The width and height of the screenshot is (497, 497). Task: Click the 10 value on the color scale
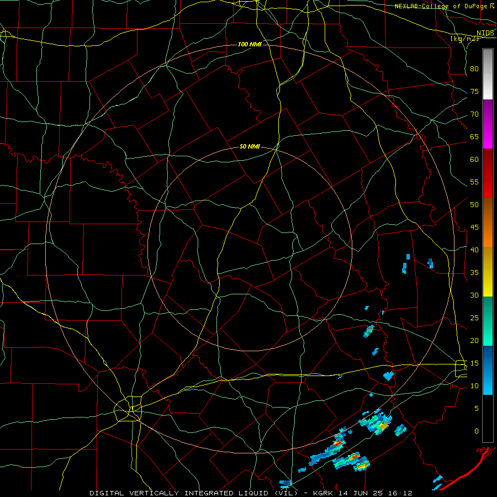pyautogui.click(x=474, y=386)
